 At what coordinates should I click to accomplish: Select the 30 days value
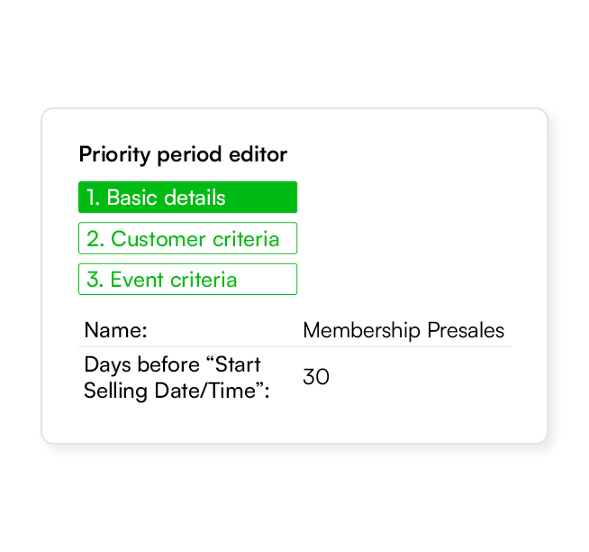click(x=316, y=377)
